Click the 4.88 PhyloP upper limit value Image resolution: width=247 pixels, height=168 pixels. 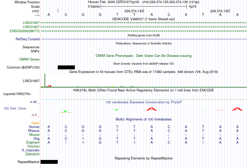(x=33, y=102)
